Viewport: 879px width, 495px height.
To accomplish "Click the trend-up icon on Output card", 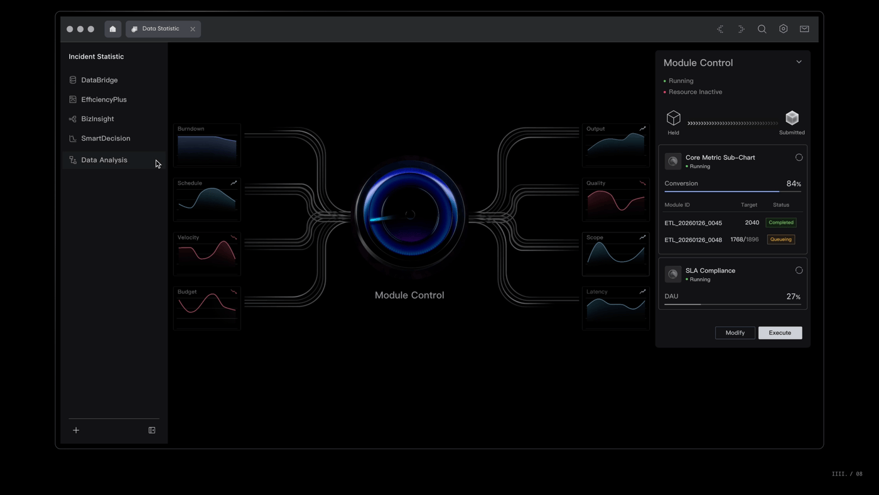I will tap(642, 129).
